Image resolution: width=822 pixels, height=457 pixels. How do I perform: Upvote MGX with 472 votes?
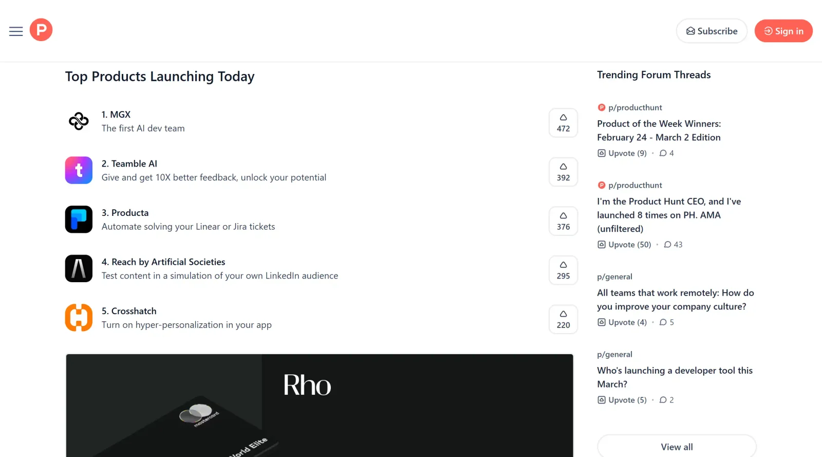pos(563,123)
